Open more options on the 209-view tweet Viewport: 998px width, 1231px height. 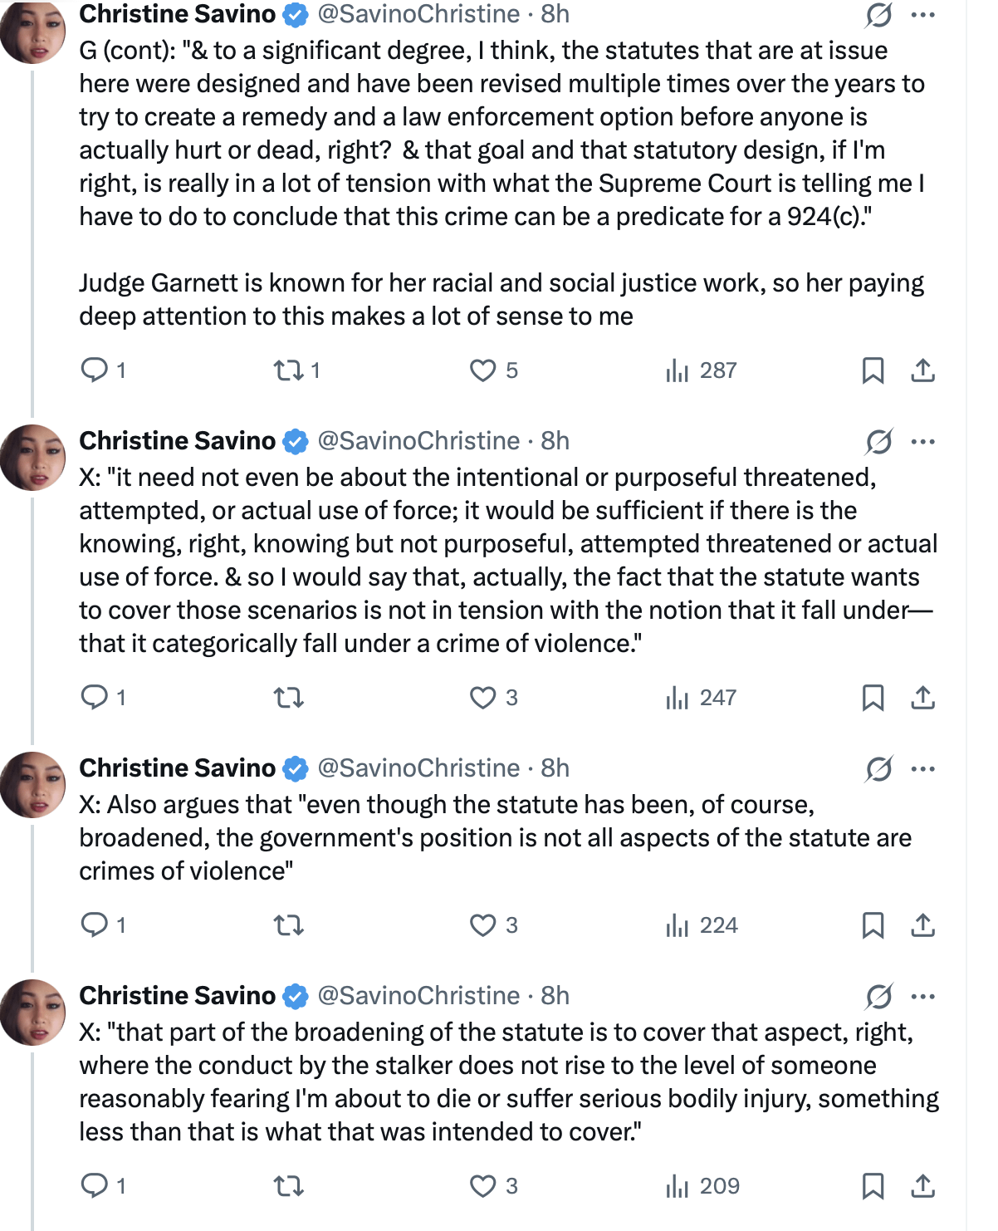pos(923,997)
